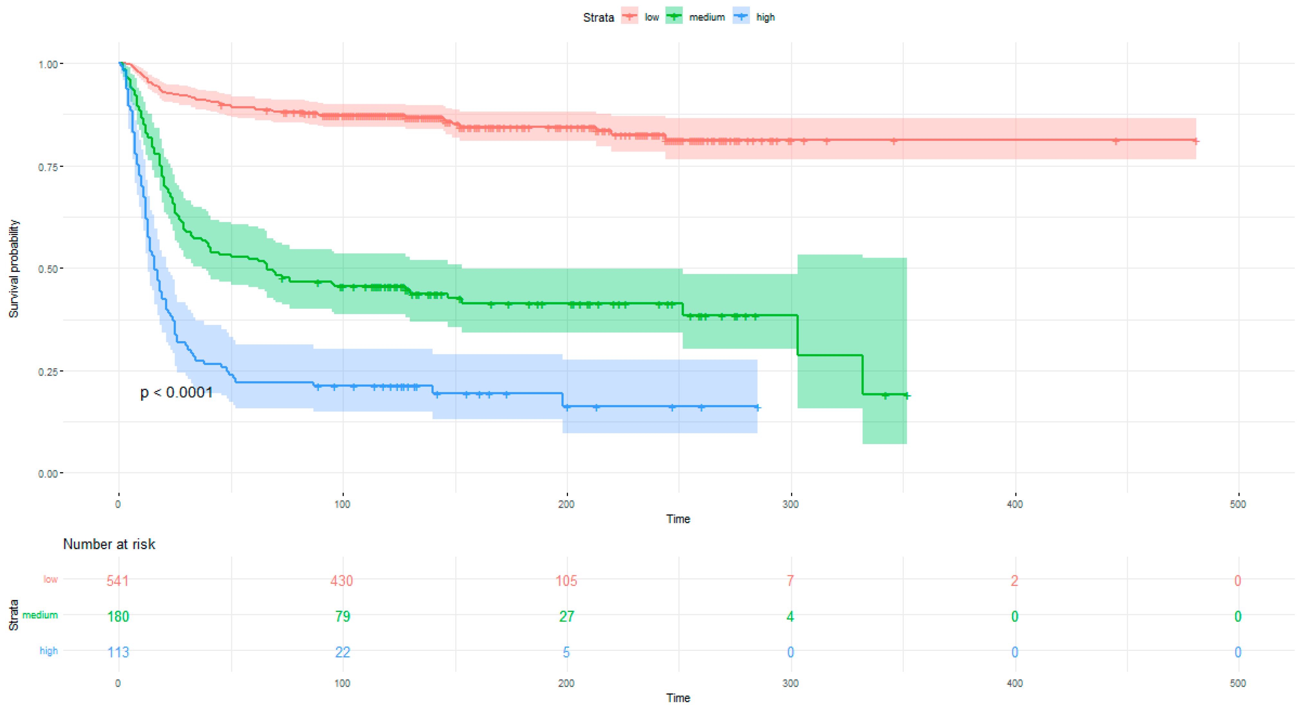Click the 113 value in the high row
1306x711 pixels.
click(118, 652)
